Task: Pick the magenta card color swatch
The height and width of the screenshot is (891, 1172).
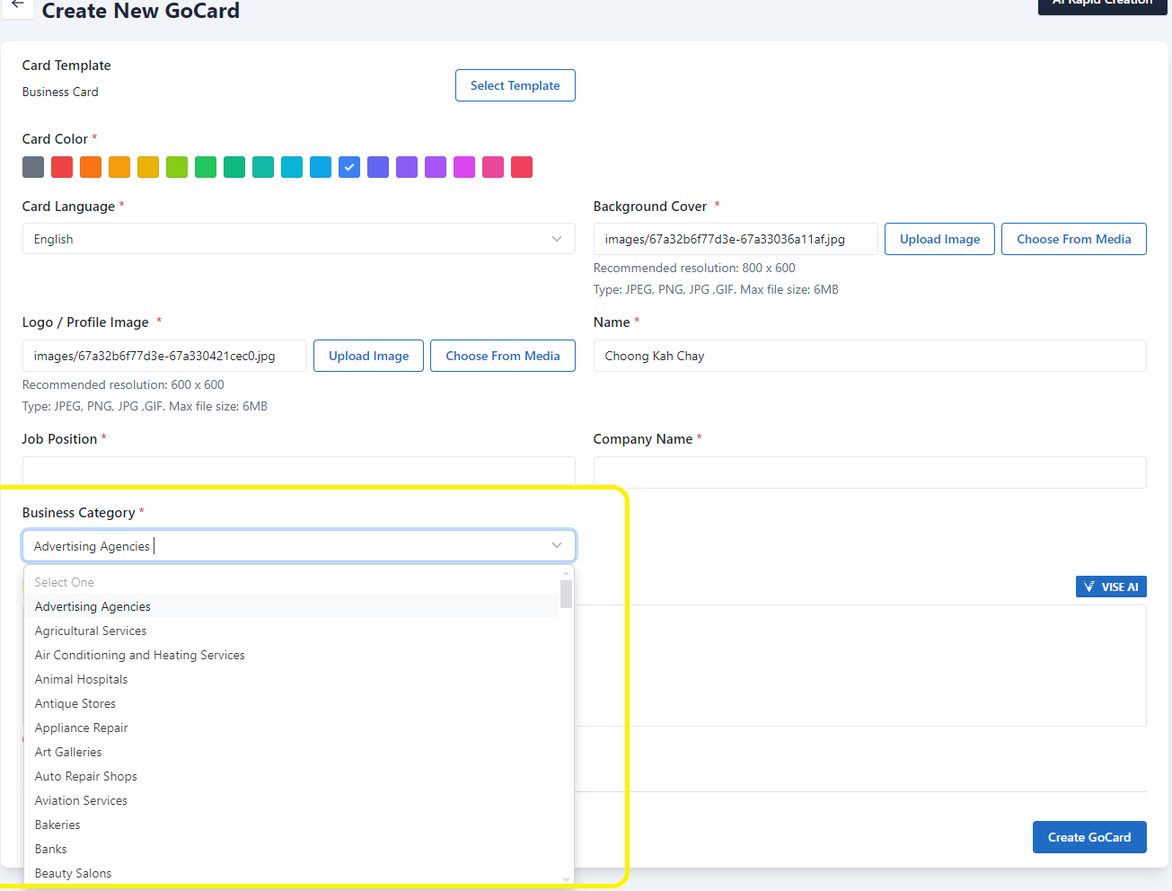Action: click(464, 167)
